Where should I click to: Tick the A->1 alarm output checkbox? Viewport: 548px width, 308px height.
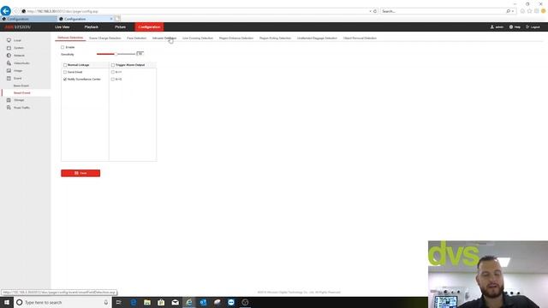pyautogui.click(x=113, y=72)
